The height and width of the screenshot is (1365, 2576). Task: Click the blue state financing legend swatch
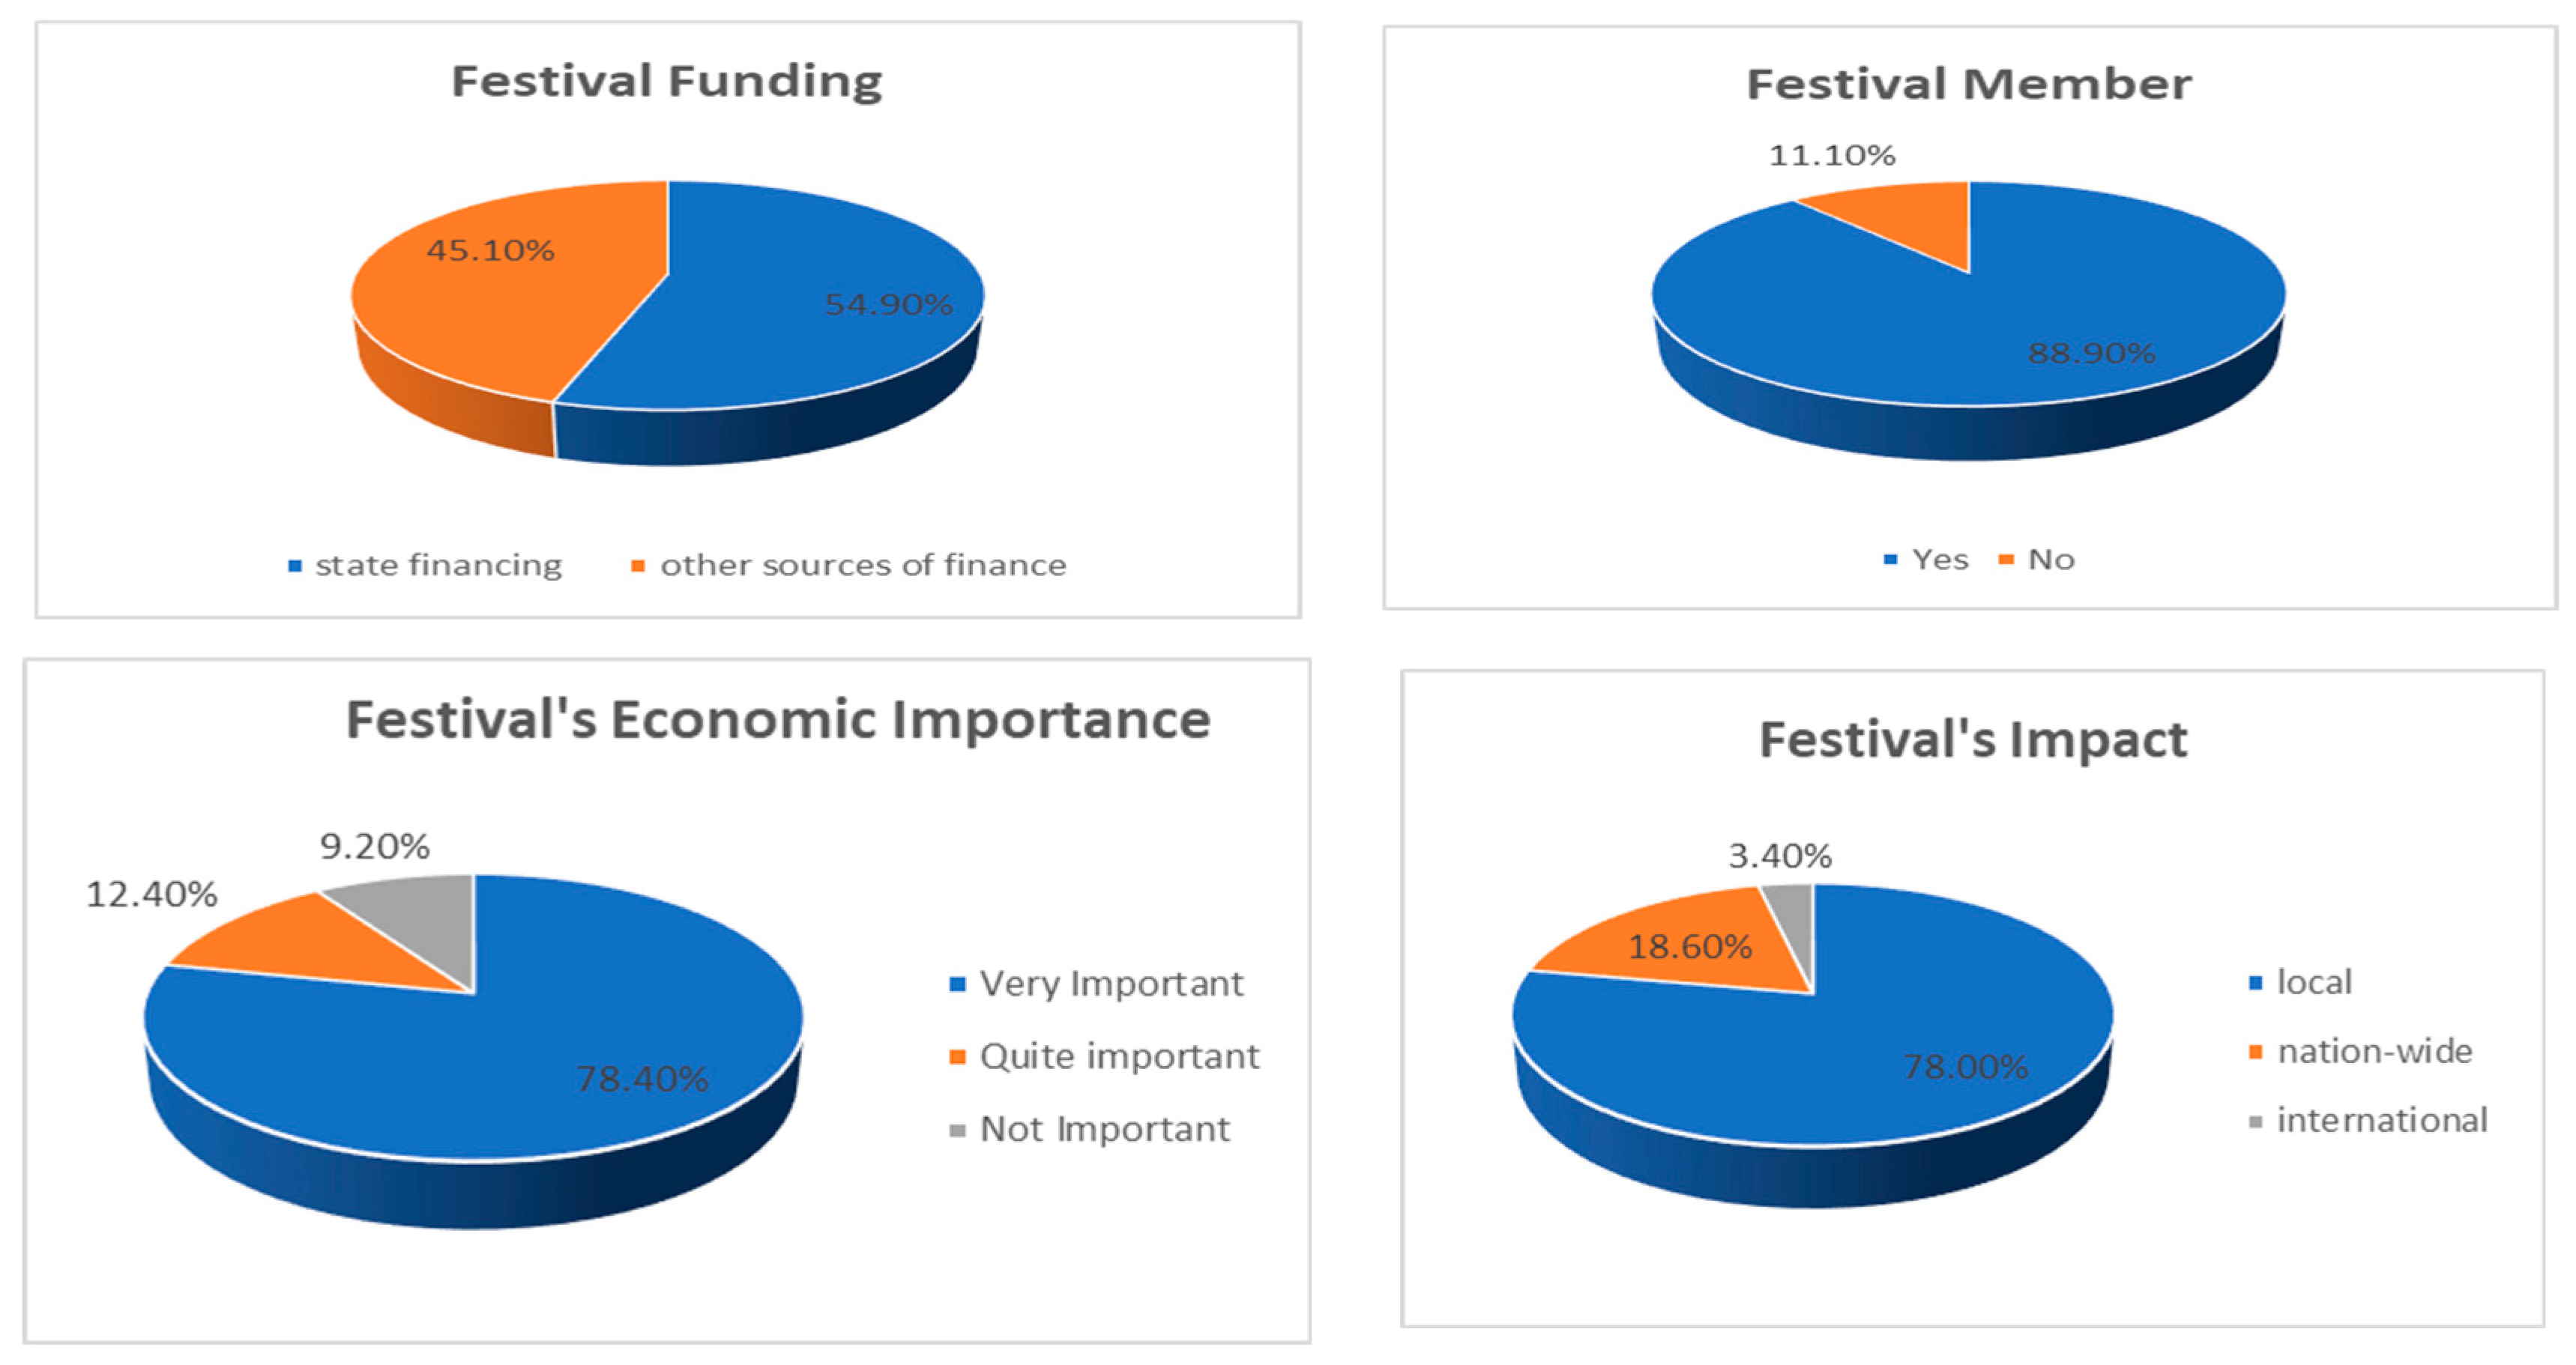click(294, 566)
